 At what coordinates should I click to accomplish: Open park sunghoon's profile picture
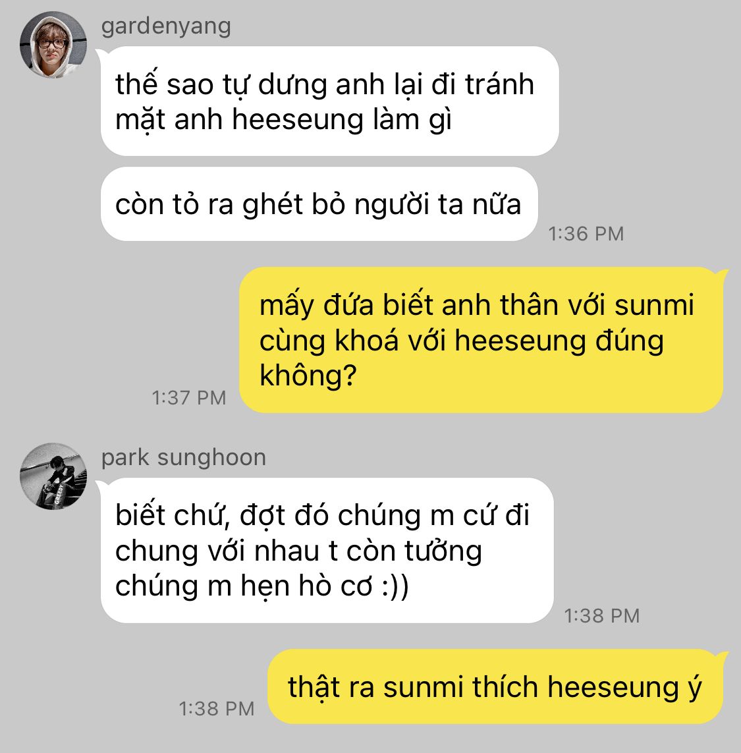point(53,476)
